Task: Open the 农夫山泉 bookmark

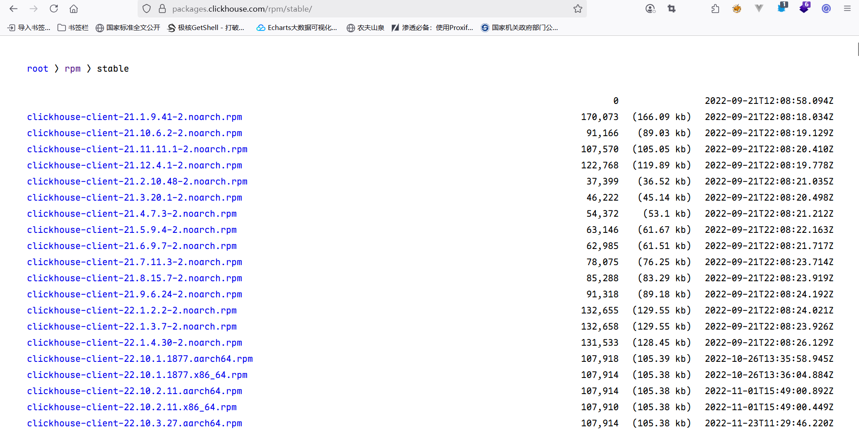Action: click(365, 28)
